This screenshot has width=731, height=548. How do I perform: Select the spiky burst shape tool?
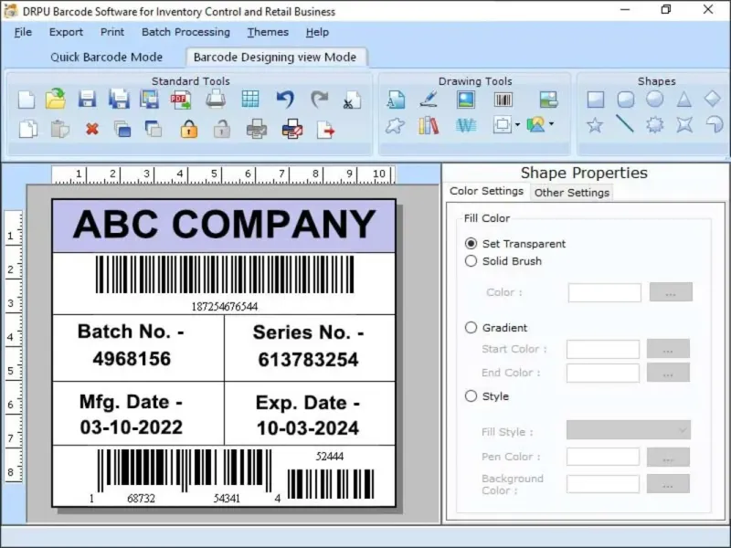(x=654, y=125)
